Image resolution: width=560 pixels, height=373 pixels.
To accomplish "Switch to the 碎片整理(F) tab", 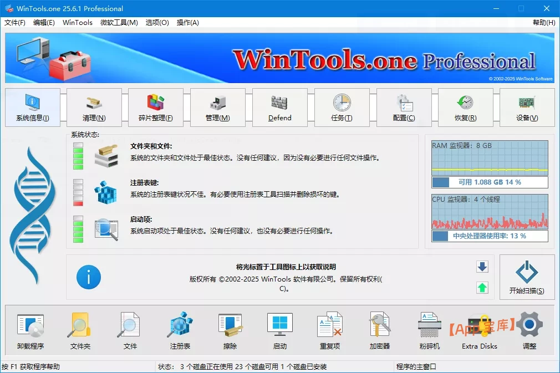I will (155, 108).
